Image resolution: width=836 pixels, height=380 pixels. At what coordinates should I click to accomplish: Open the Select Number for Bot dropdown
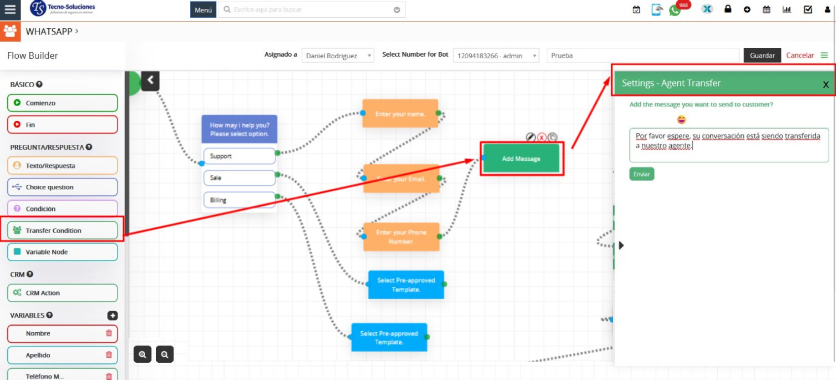point(495,56)
